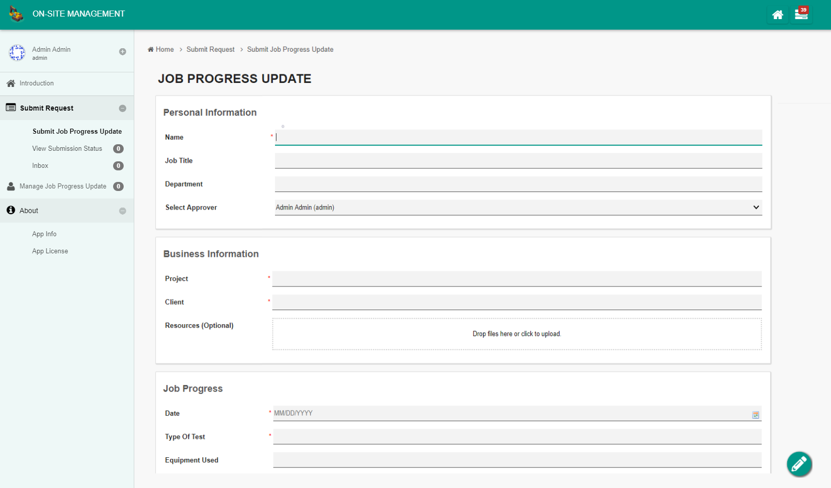Open the App License page
Image resolution: width=831 pixels, height=488 pixels.
pos(50,251)
